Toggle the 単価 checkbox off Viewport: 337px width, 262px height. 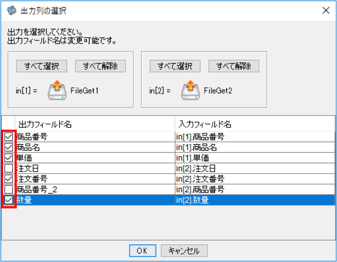point(9,158)
